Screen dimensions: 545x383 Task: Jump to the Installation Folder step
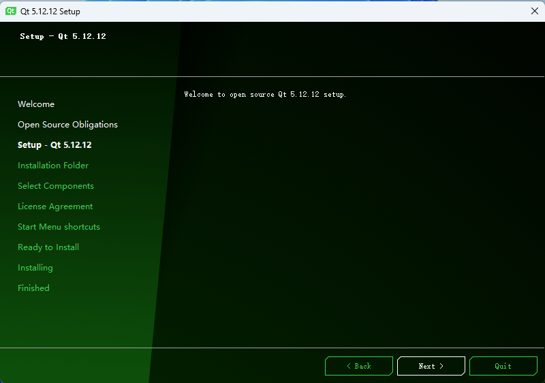coord(53,166)
